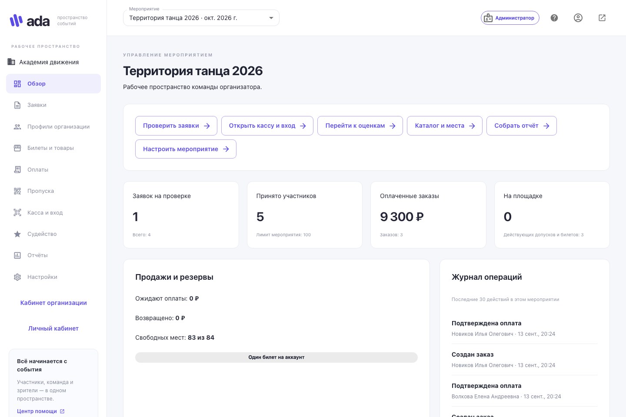Open the user account profile icon
Viewport: 626px width, 417px height.
pos(578,18)
